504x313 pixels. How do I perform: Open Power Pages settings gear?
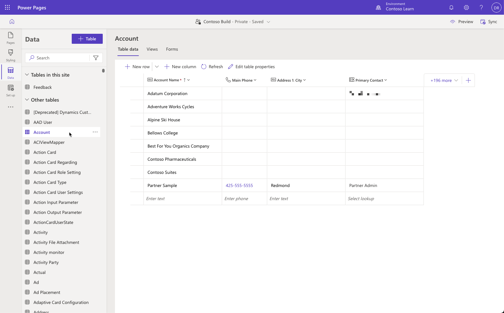[466, 7]
